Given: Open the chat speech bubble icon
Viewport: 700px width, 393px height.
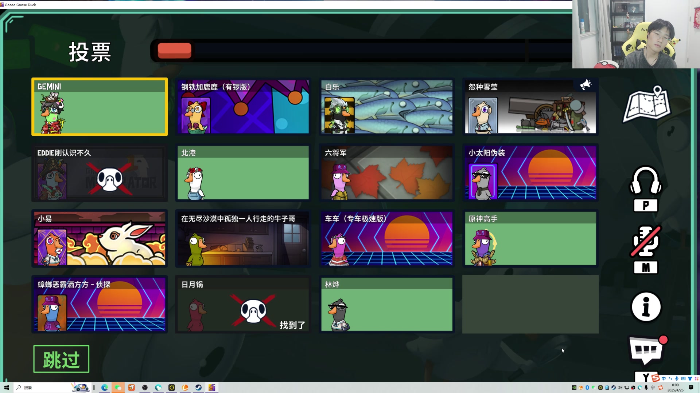Looking at the screenshot, I should (x=647, y=350).
